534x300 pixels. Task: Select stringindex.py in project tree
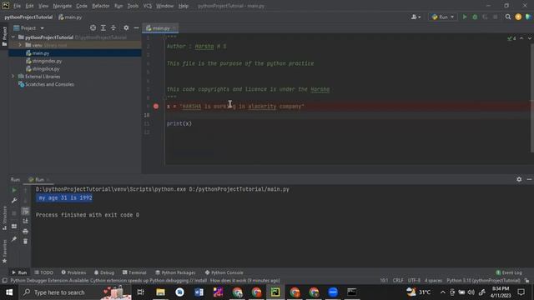tap(47, 61)
